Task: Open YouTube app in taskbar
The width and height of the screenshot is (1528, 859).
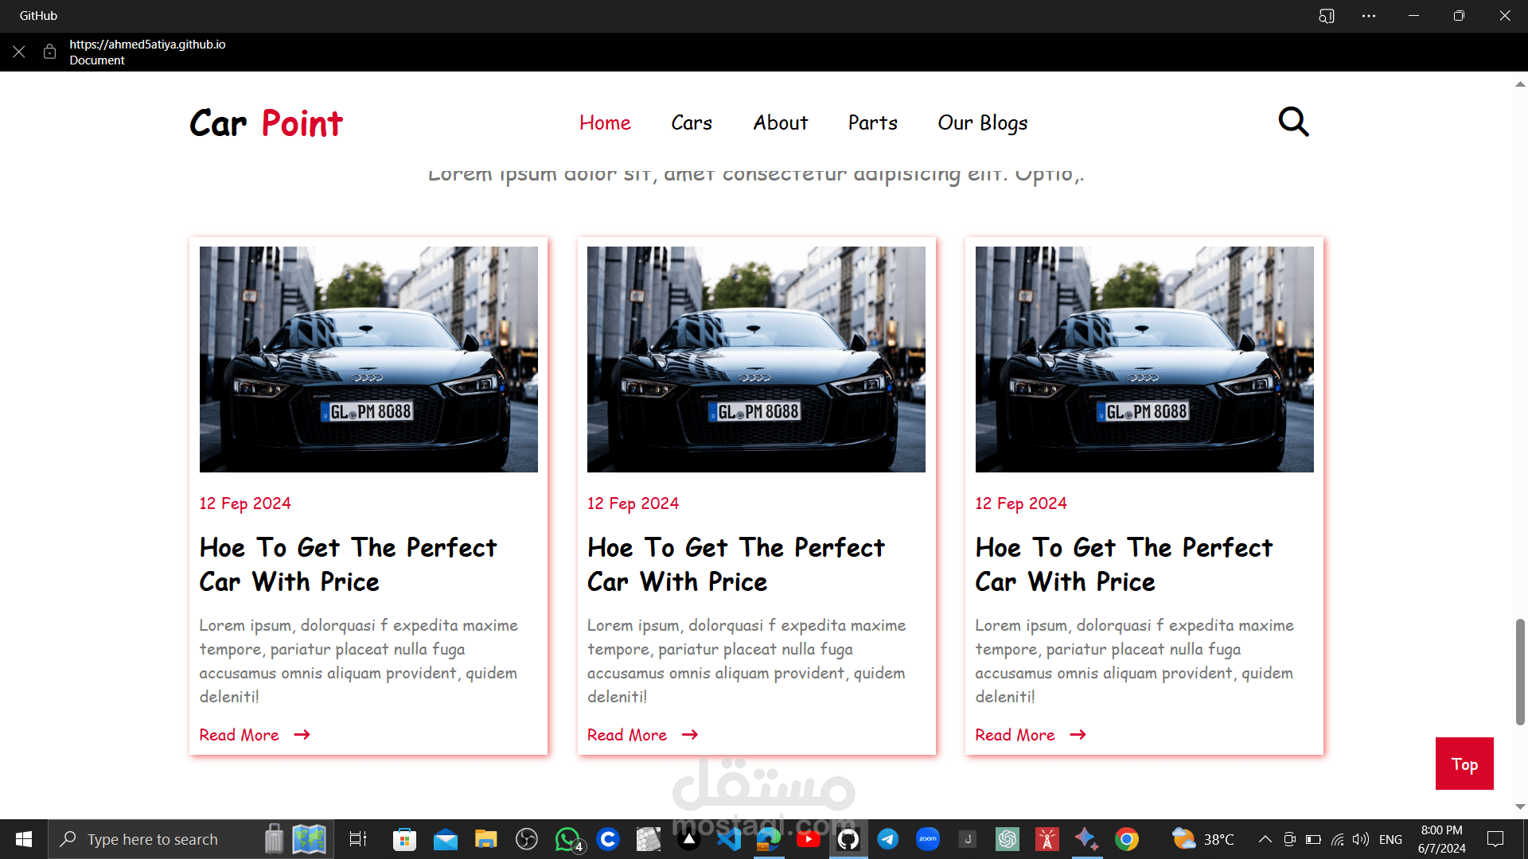Action: (809, 839)
